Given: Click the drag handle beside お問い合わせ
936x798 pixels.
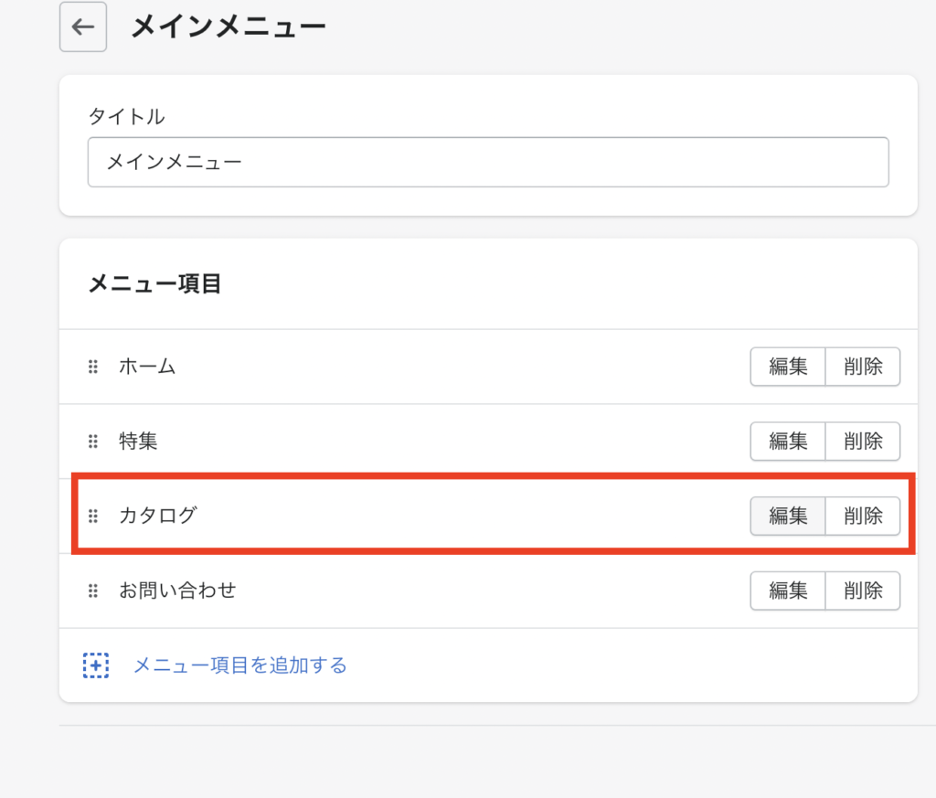Looking at the screenshot, I should (92, 591).
